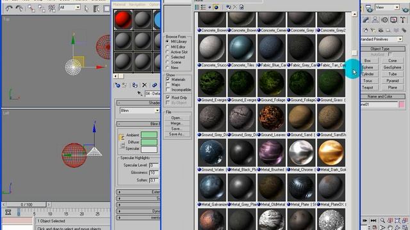Click the pink object color swatch
The height and width of the screenshot is (230, 410).
(x=402, y=105)
